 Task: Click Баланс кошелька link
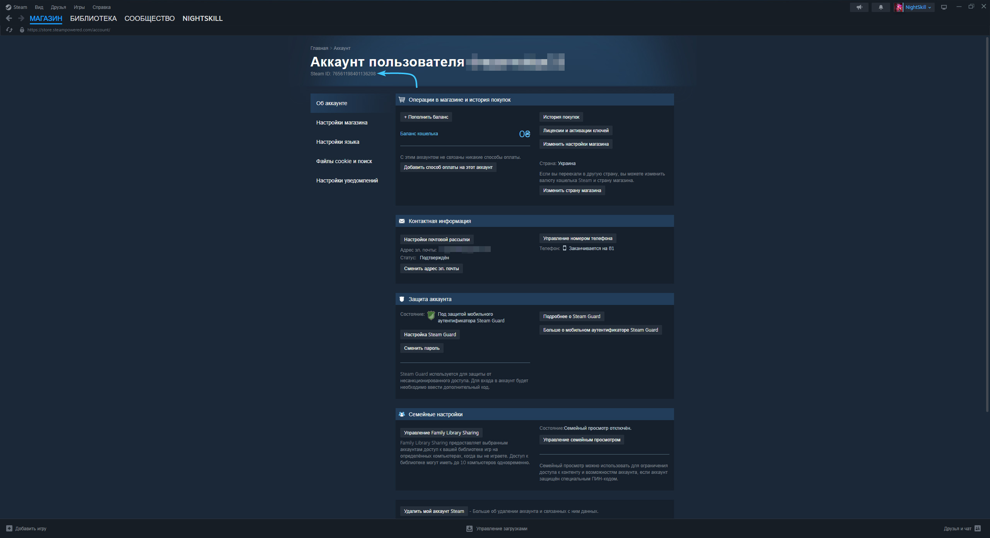(x=419, y=134)
